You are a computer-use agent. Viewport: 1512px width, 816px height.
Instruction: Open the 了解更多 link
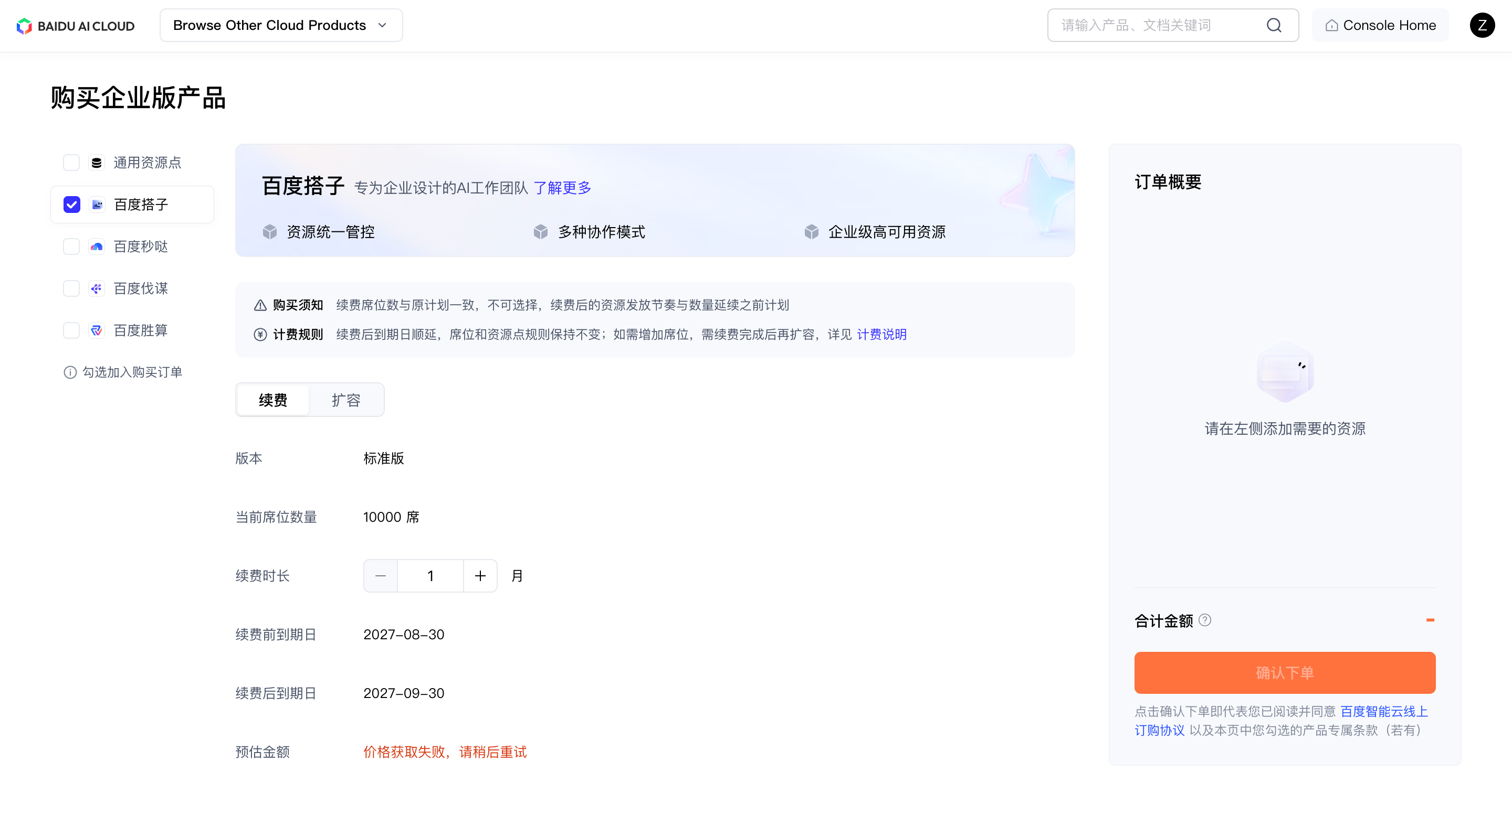pyautogui.click(x=562, y=188)
